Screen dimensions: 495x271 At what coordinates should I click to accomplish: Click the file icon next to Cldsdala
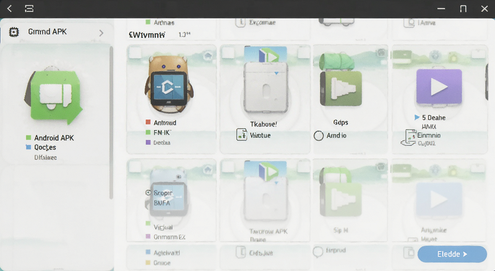(x=241, y=252)
